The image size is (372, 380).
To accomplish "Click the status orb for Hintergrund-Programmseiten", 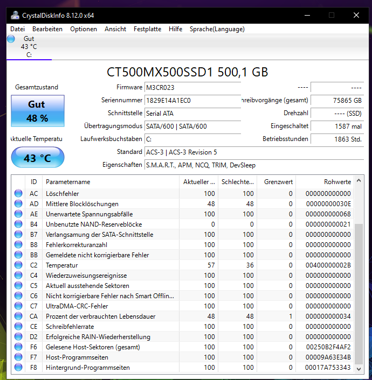I will 18,368.
